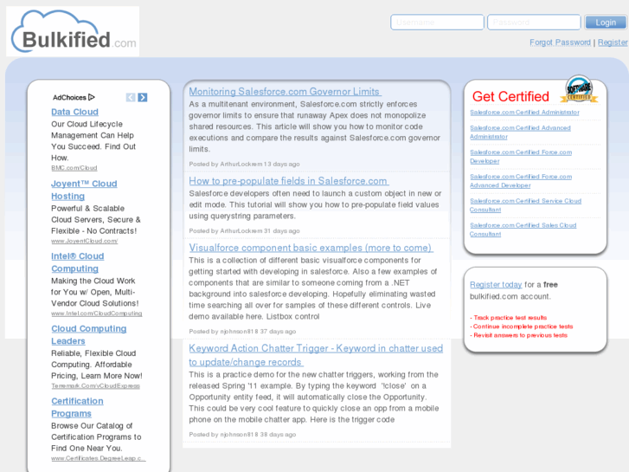Visit www.Intel.com/CloudComputing link

tap(97, 313)
